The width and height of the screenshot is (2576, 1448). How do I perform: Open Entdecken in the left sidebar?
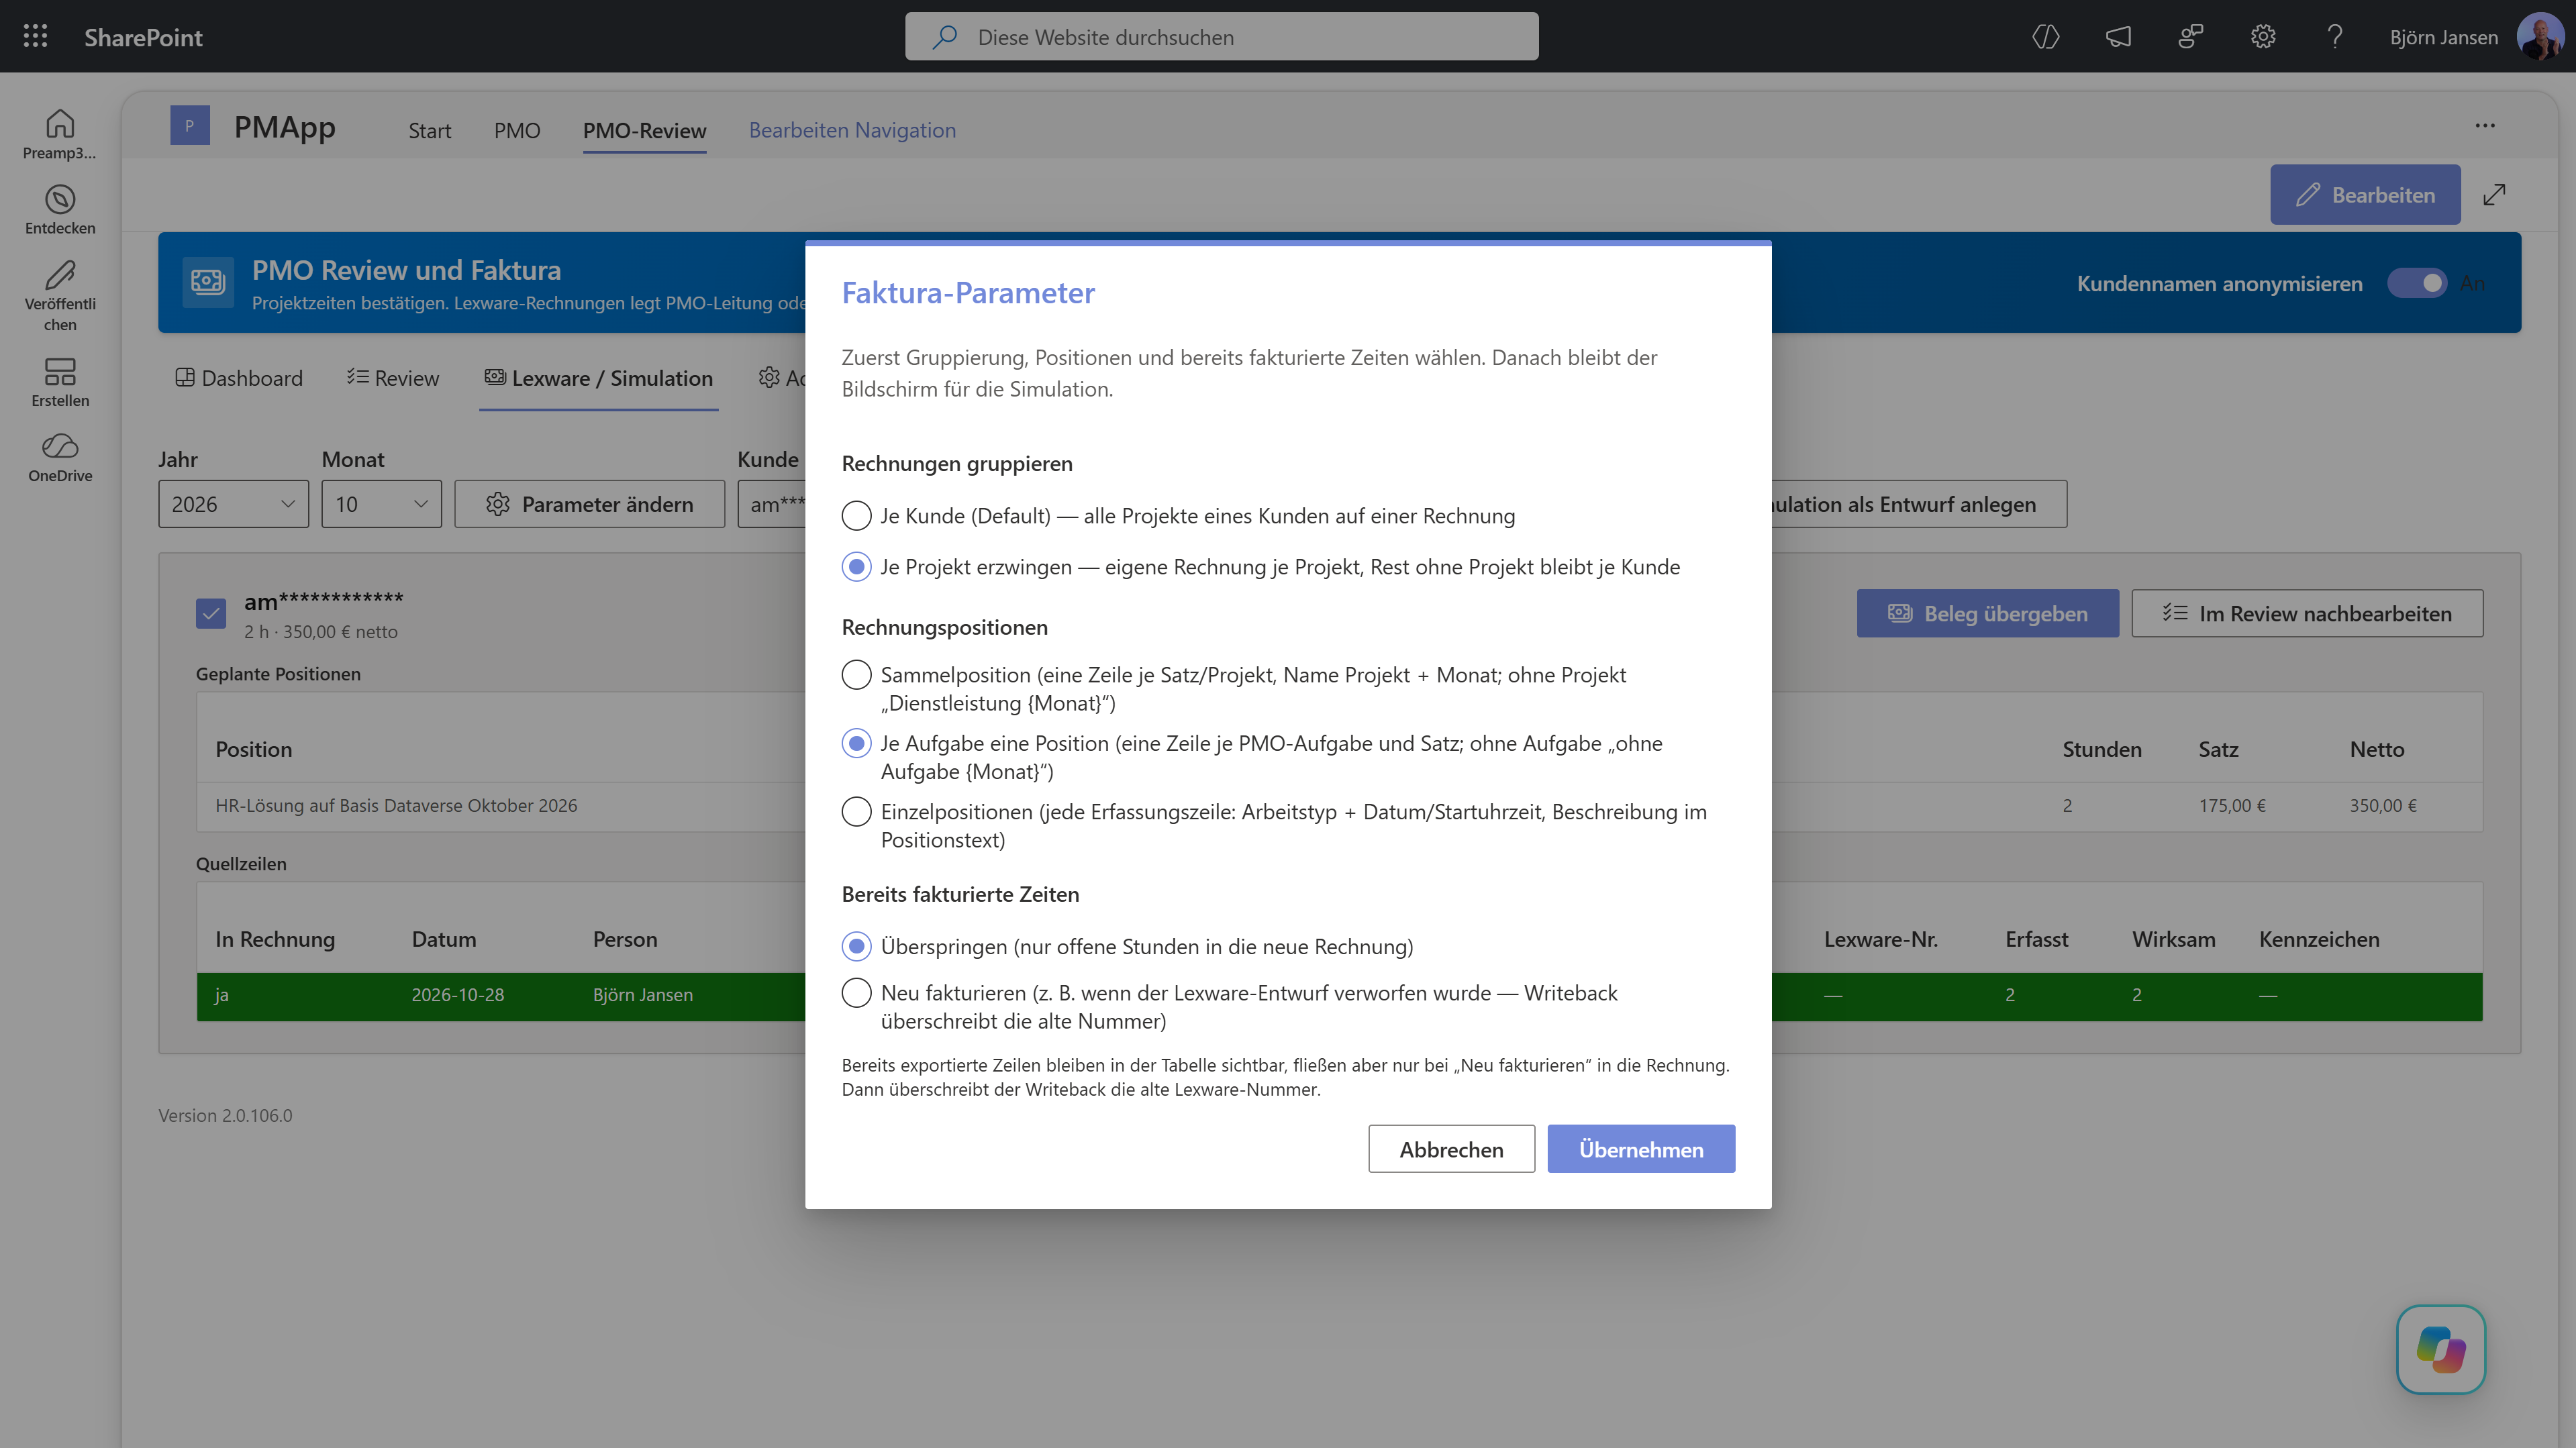point(60,210)
